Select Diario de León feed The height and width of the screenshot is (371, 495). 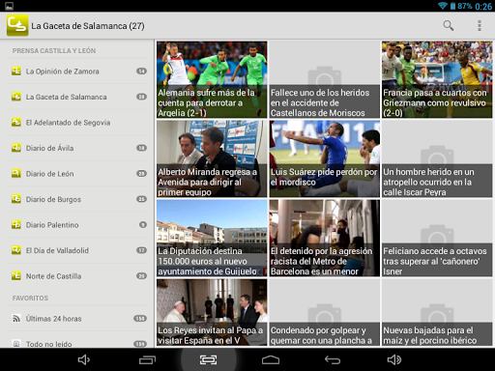pyautogui.click(x=77, y=174)
